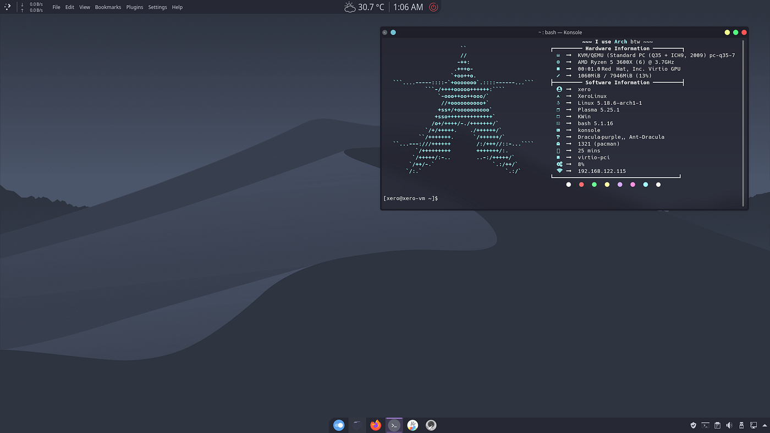Click the text 'bash 5.1.16'
The image size is (770, 433).
(595, 124)
